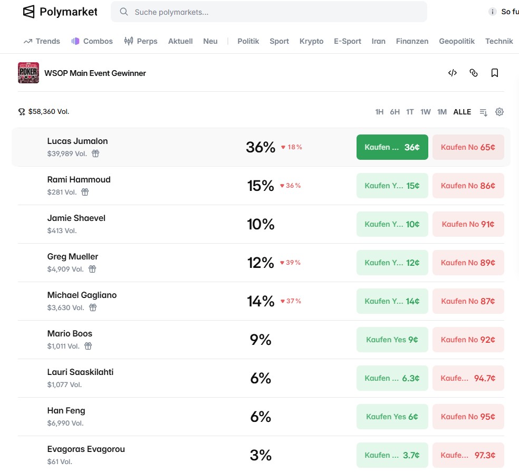Open the sort order icon
The image size is (519, 472).
(483, 112)
